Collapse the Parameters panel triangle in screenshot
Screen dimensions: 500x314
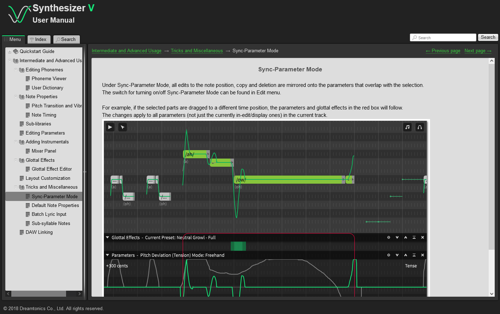pos(107,255)
